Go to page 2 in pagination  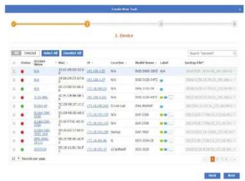click(217, 159)
